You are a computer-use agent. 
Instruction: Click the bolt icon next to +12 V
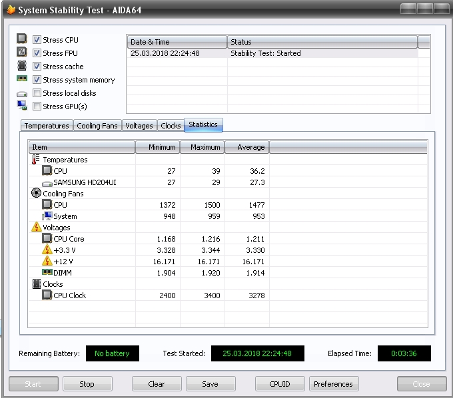pos(47,261)
